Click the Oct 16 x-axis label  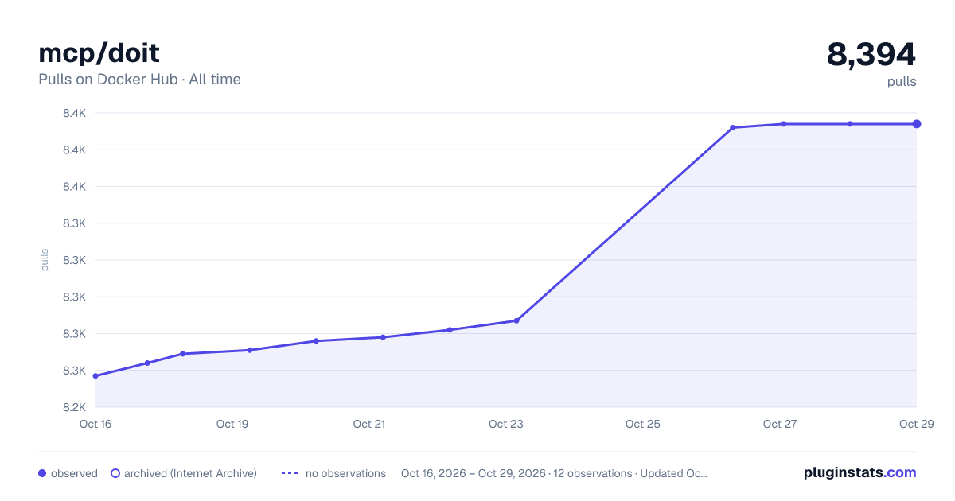tap(95, 424)
